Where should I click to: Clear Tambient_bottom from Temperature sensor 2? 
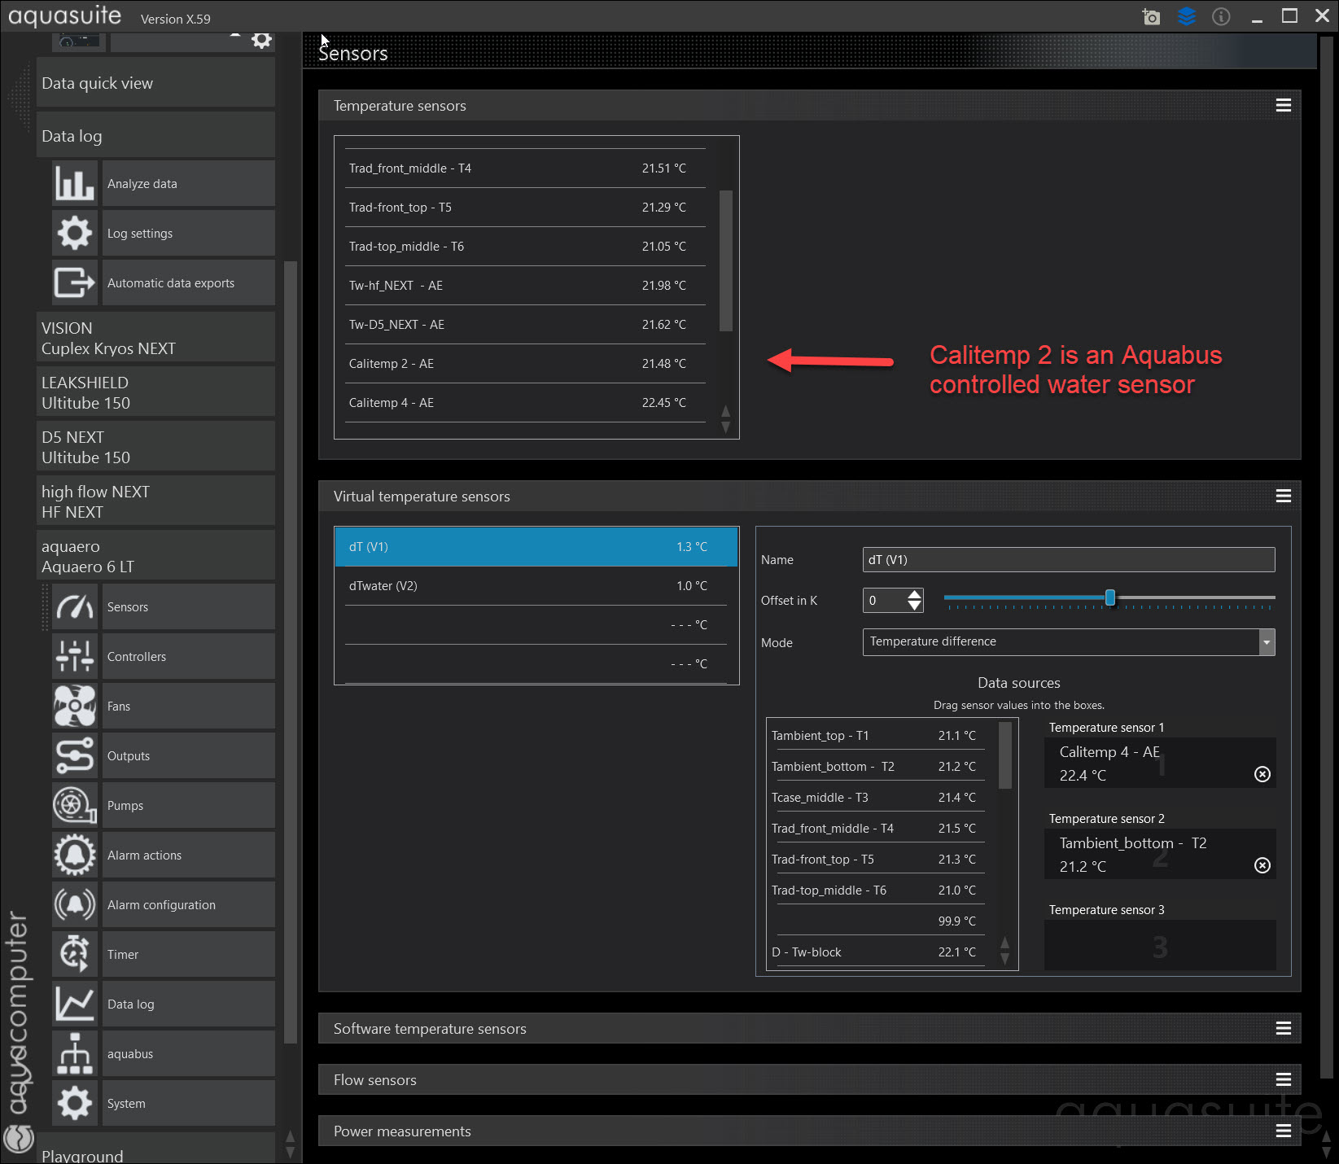[x=1262, y=866]
